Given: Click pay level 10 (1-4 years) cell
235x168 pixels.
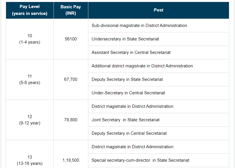Looking at the screenshot, I should tap(30, 39).
